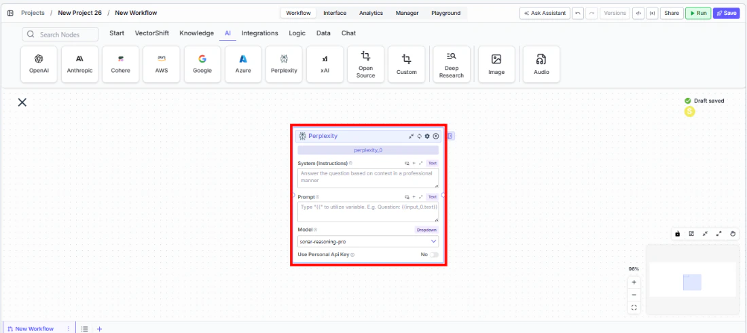The height and width of the screenshot is (333, 747).
Task: Switch to the Interface tab
Action: pos(335,13)
